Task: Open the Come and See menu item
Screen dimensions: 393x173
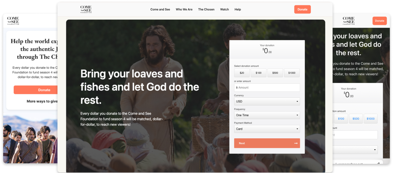Action: [160, 9]
